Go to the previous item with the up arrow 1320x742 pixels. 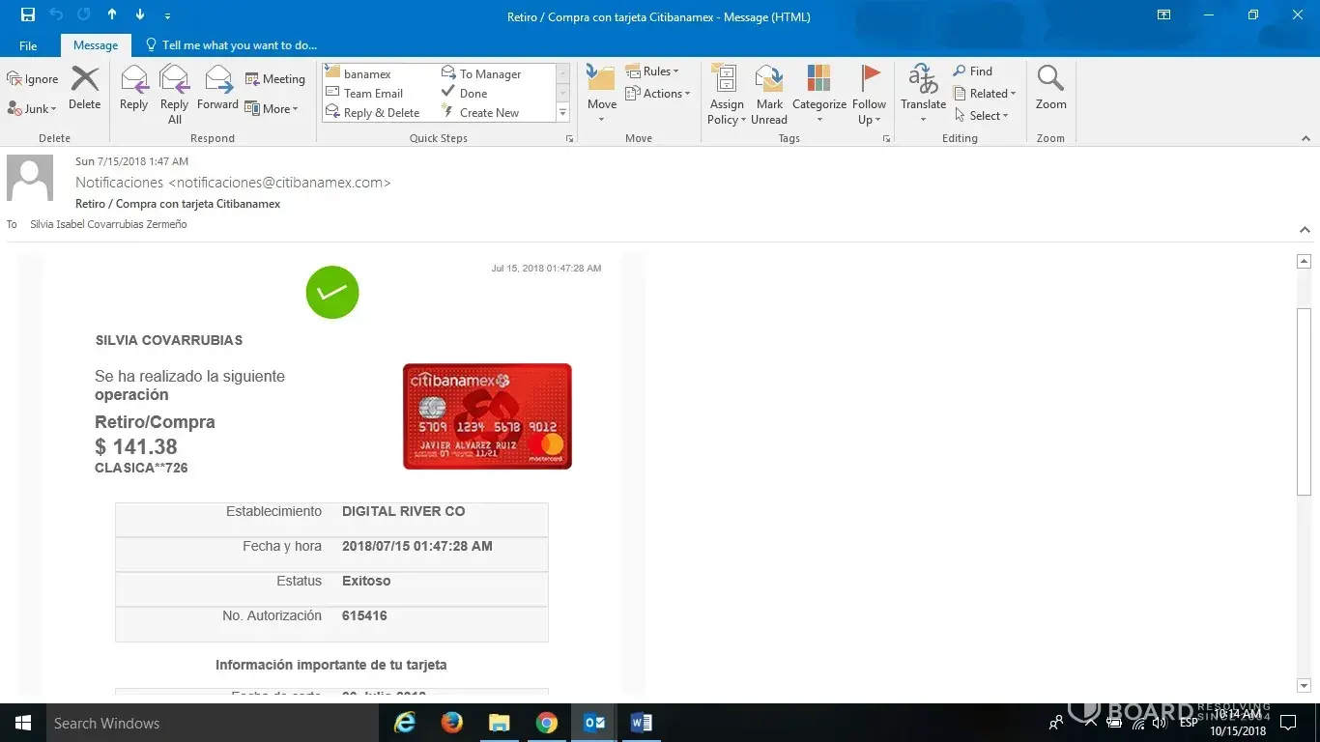112,15
